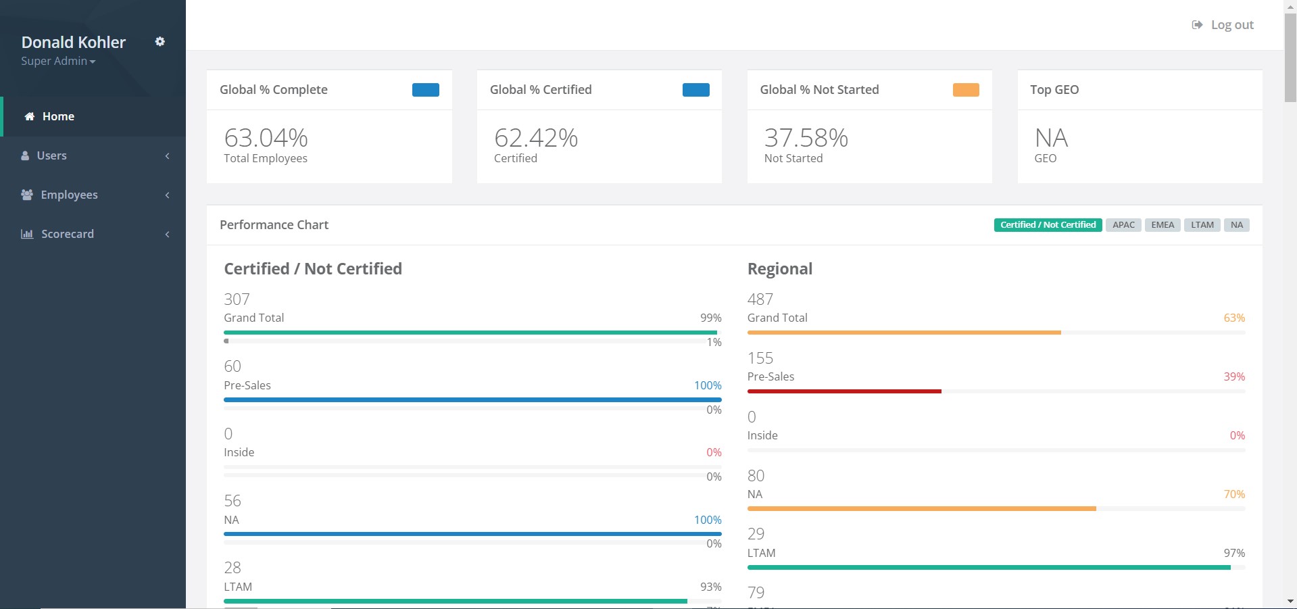Click the red Regional Pre-Sales 39% bar
This screenshot has height=609, width=1297.
pos(844,391)
